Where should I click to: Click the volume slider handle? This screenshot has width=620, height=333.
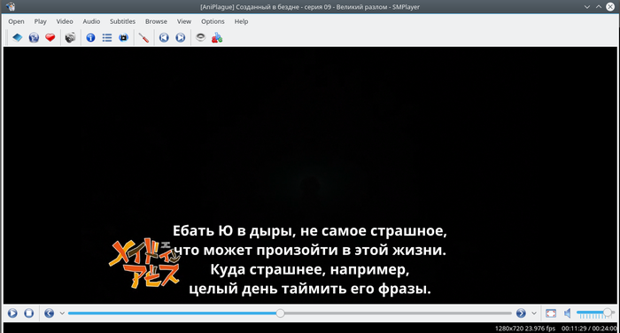coord(608,313)
